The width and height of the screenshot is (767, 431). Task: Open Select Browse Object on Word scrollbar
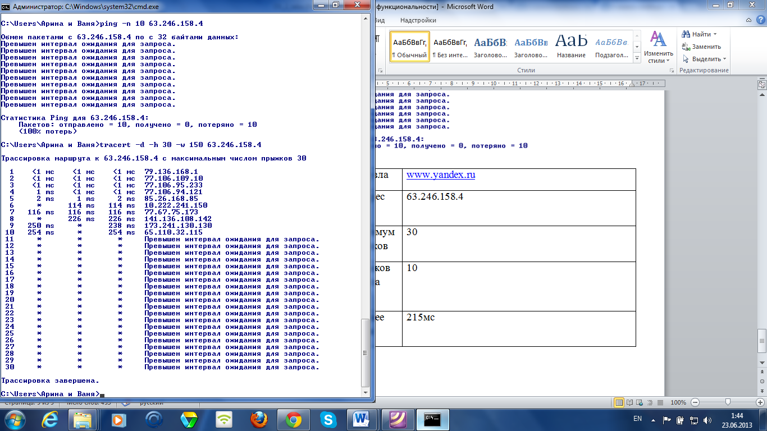[762, 380]
